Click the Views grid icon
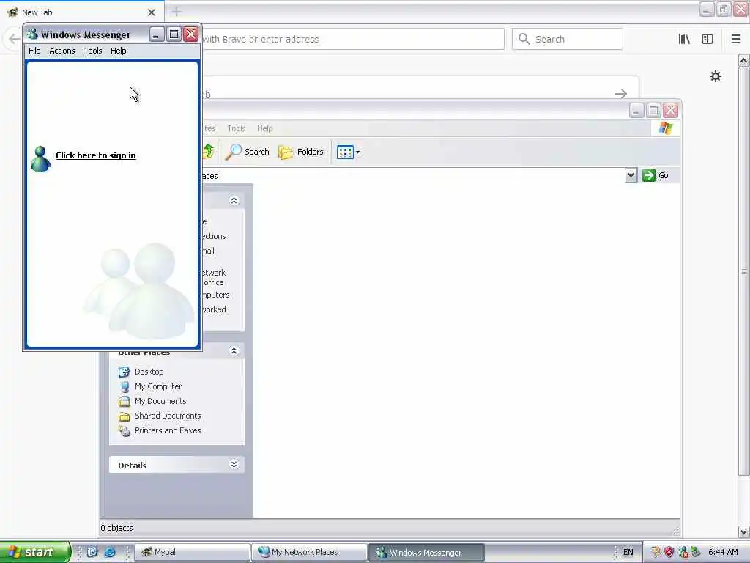Image resolution: width=750 pixels, height=563 pixels. coord(345,152)
